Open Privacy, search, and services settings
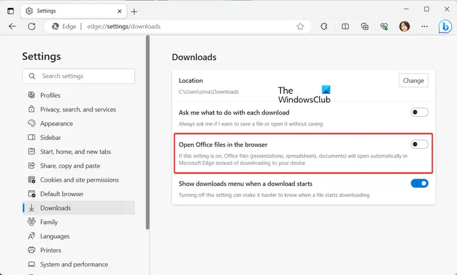Viewport: 457px width, 275px height. 78,109
